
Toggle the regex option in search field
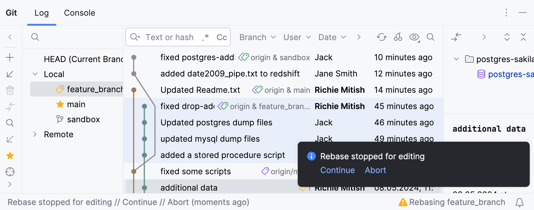pos(205,37)
